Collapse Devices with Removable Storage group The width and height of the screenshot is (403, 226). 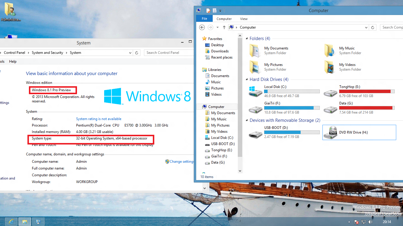[247, 120]
